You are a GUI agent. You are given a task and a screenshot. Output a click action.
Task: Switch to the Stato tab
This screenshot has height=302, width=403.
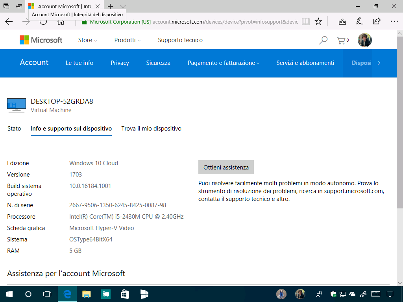[14, 129]
